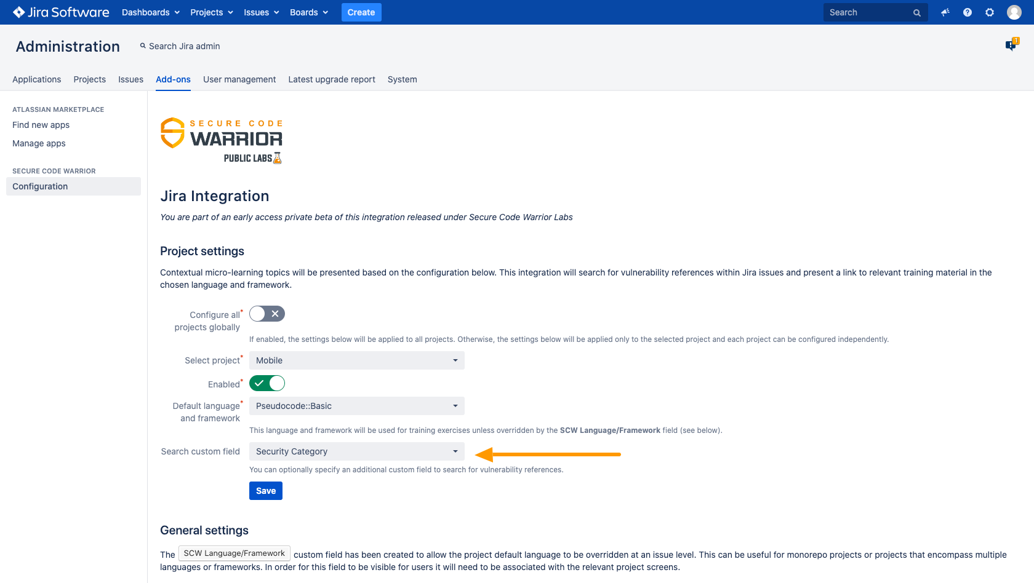Open the Search custom field dropdown
Viewport: 1034px width, 583px height.
pyautogui.click(x=357, y=451)
